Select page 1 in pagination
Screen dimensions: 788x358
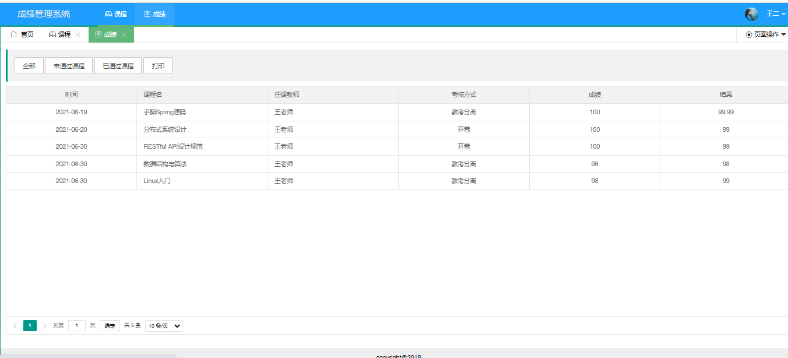tap(30, 326)
